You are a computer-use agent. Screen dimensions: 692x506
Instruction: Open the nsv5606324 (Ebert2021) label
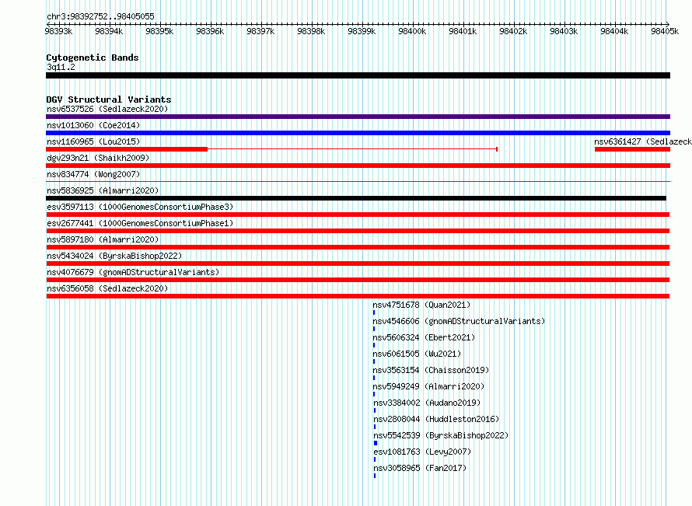[x=424, y=337]
